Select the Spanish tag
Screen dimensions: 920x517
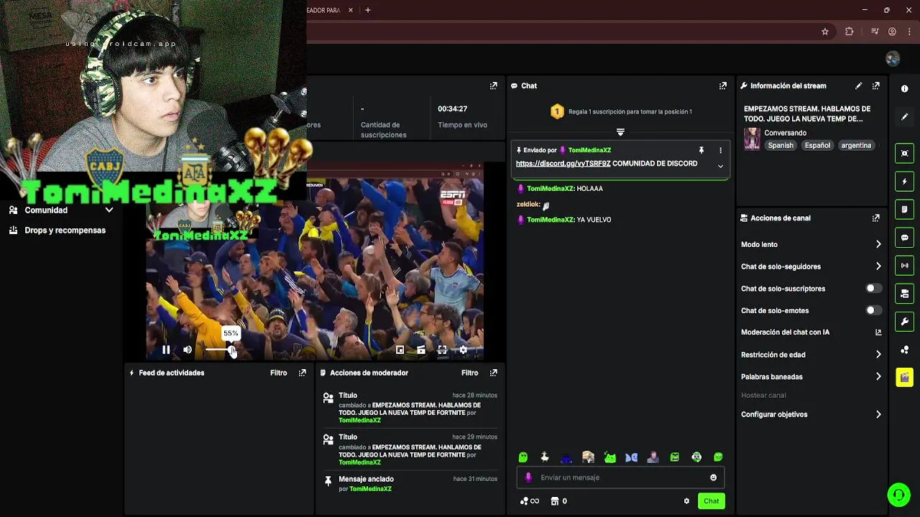(781, 145)
